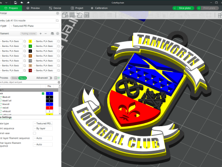Uncheck the green printable checkbox in object list
Viewport: 222px width, 167px height.
pyautogui.click(x=43, y=94)
